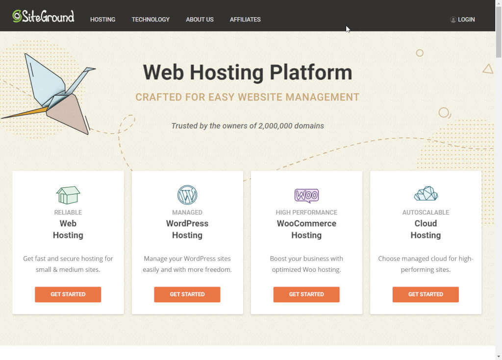The width and height of the screenshot is (502, 360).
Task: Click the AUTOSCALABLE label
Action: (426, 213)
